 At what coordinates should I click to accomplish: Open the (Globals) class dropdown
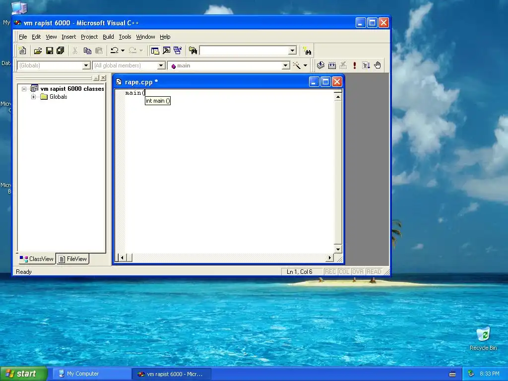[86, 65]
